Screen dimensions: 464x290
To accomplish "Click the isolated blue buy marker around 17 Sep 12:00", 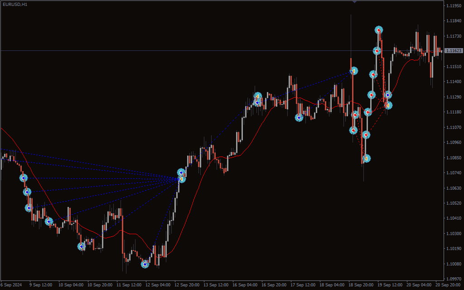I will pyautogui.click(x=299, y=117).
